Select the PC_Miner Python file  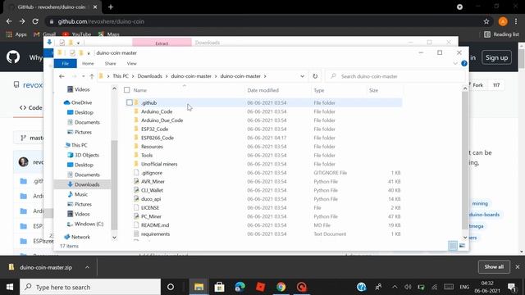tap(151, 216)
